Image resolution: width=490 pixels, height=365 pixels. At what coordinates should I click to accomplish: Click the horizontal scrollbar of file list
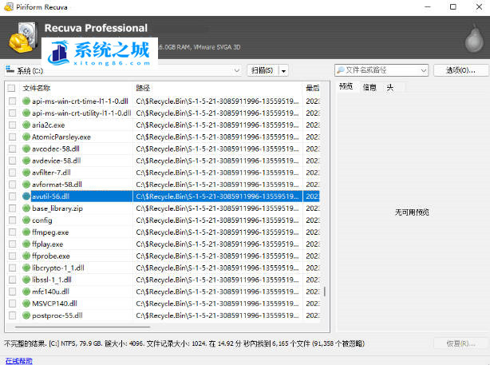point(83,327)
